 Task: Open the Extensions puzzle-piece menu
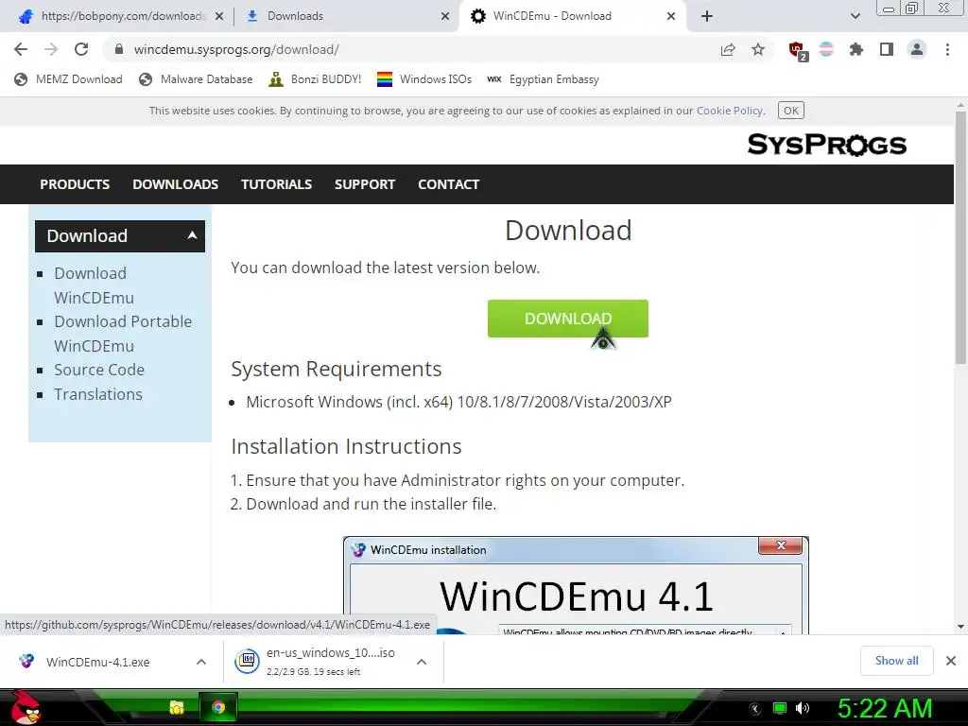coord(856,49)
